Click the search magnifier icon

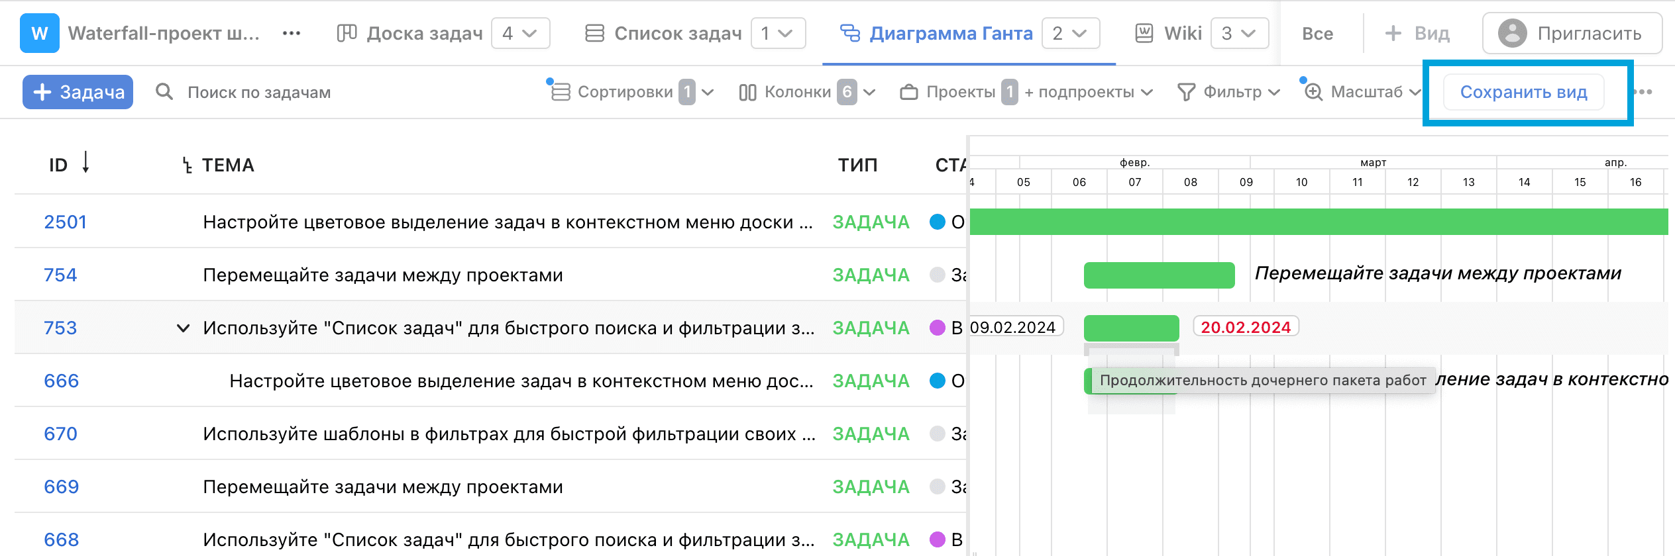click(x=164, y=92)
